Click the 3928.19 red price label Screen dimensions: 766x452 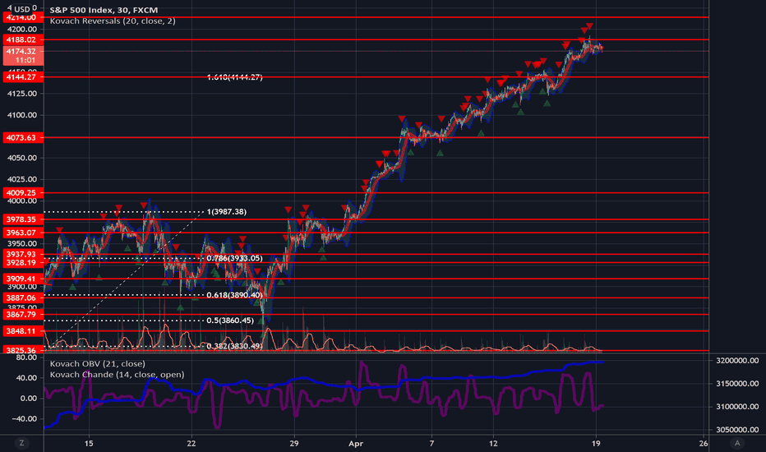(x=22, y=263)
